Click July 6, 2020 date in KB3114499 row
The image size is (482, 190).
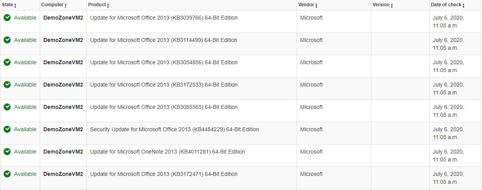448,44
